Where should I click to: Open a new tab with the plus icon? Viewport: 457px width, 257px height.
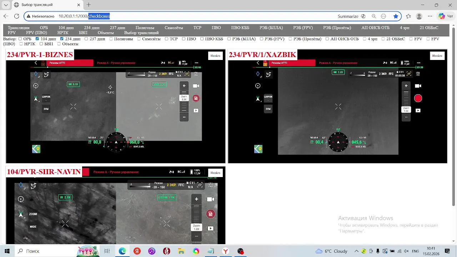coord(89,5)
